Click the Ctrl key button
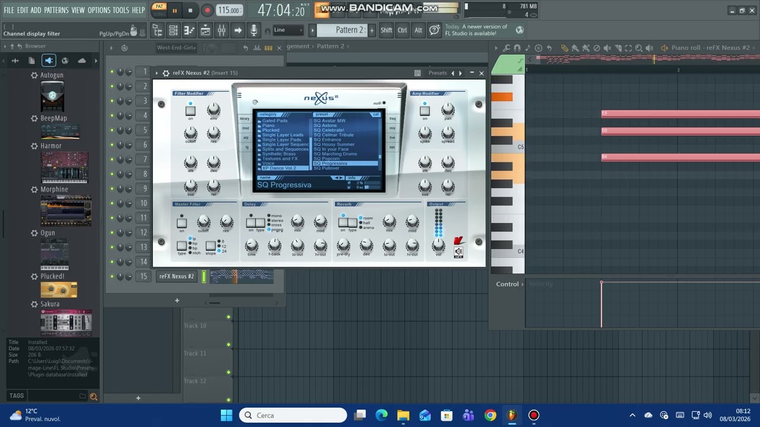Screen dimensions: 760x427 (x=403, y=30)
